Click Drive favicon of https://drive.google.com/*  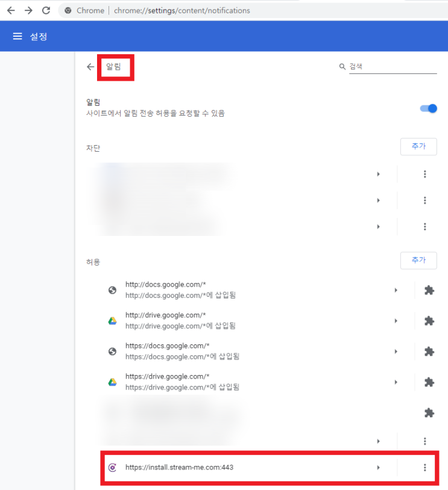point(112,382)
